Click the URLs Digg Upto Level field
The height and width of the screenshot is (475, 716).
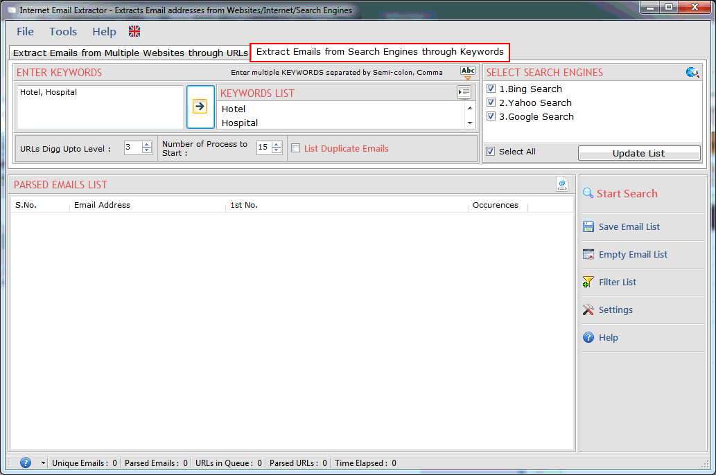[133, 147]
